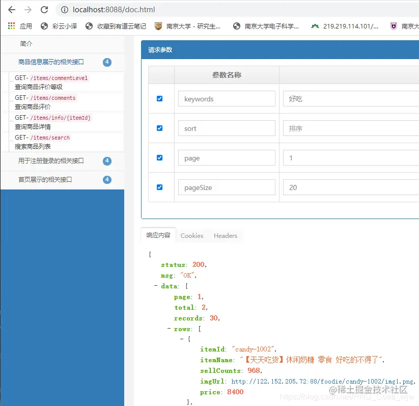Click the itemId value "candy-1002"
419x406 pixels.
tap(253, 349)
